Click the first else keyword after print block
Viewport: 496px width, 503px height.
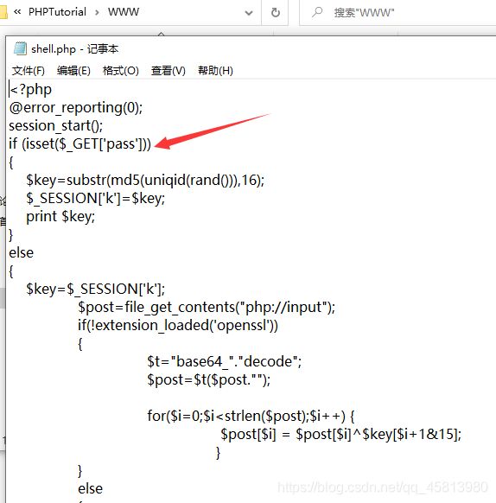(x=22, y=252)
